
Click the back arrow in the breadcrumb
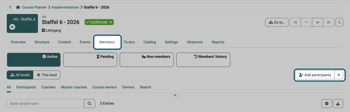(10, 7)
